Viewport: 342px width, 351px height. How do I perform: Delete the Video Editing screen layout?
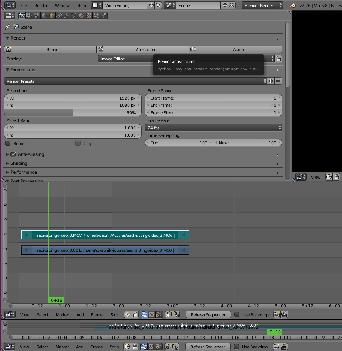point(158,5)
